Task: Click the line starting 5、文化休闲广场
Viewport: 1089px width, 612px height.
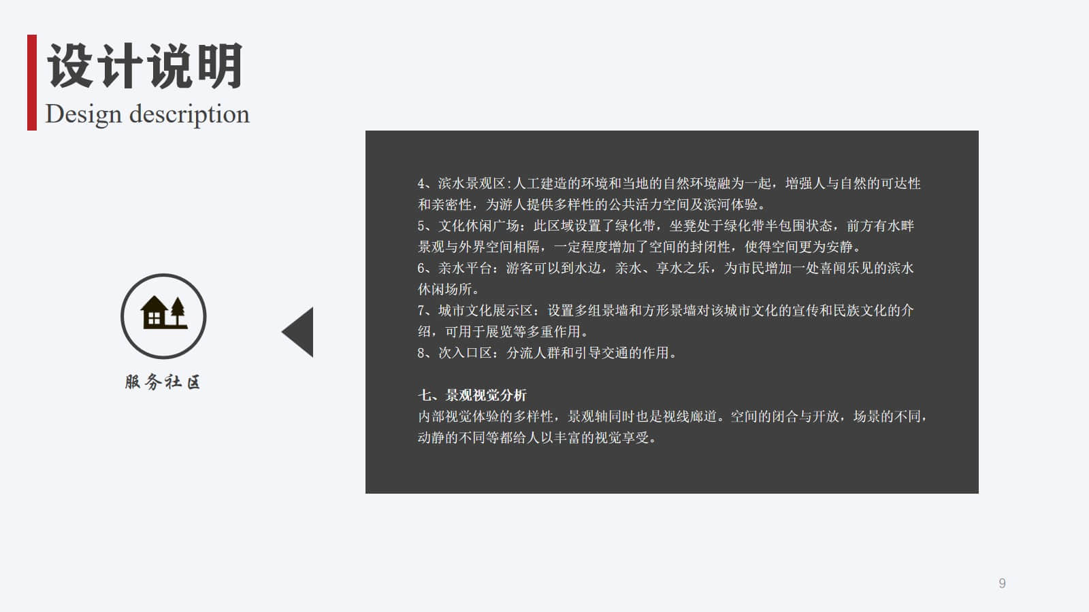Action: pos(666,226)
